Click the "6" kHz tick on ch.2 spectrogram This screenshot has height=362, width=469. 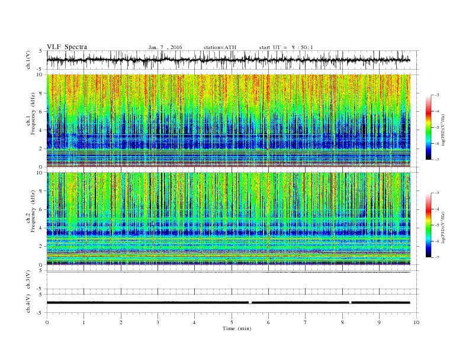pyautogui.click(x=41, y=209)
